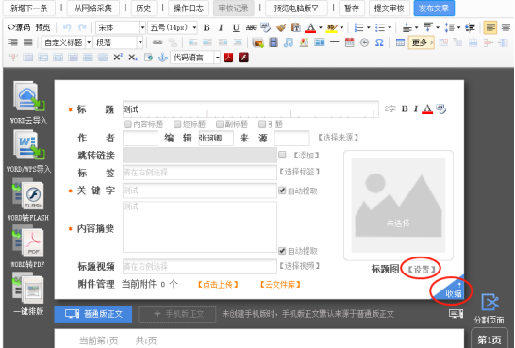The width and height of the screenshot is (515, 348).
Task: Click into the 标题 input field
Action: pos(251,109)
